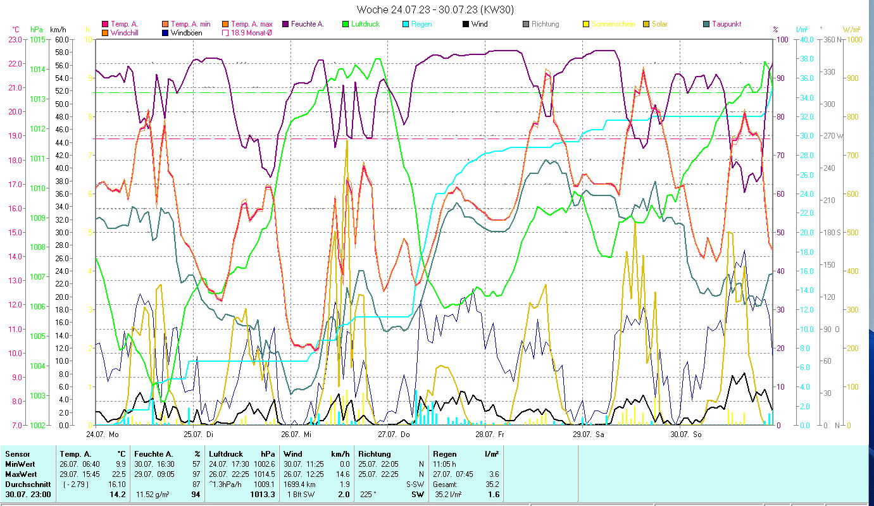The width and height of the screenshot is (874, 506).
Task: Click the cyan Regen legend square
Action: pos(406,25)
